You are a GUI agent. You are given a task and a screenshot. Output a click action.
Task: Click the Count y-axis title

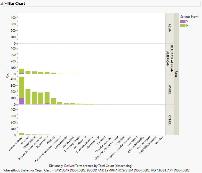coord(7,74)
